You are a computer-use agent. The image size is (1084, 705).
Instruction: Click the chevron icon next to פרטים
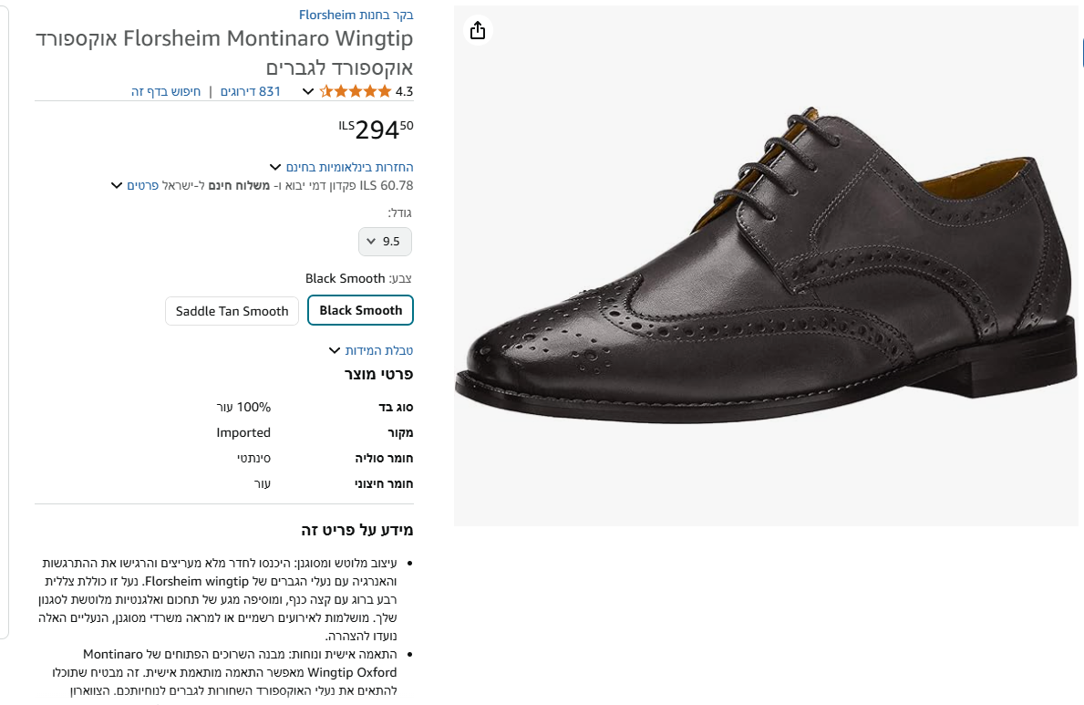click(117, 185)
